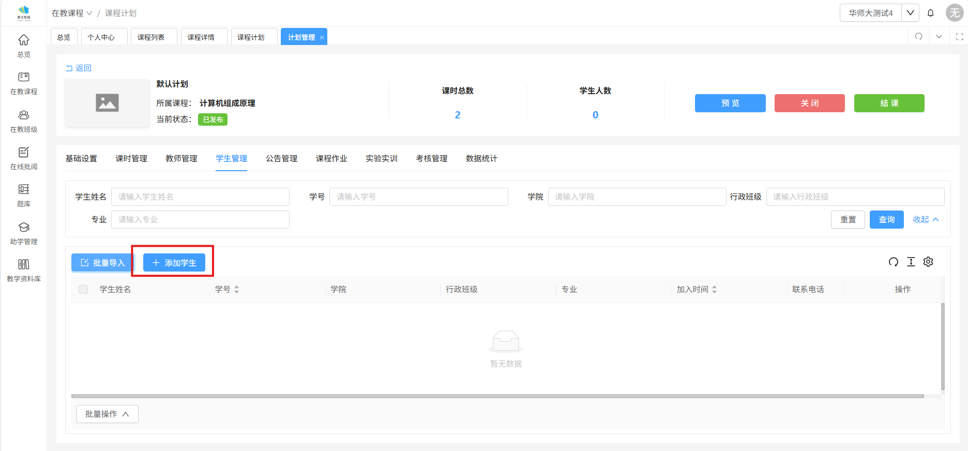968x451 pixels.
Task: Click the 学生姓名 input field
Action: point(200,197)
